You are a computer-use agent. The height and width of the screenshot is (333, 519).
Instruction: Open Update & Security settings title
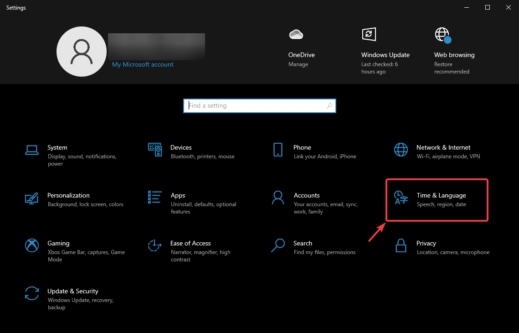[73, 291]
